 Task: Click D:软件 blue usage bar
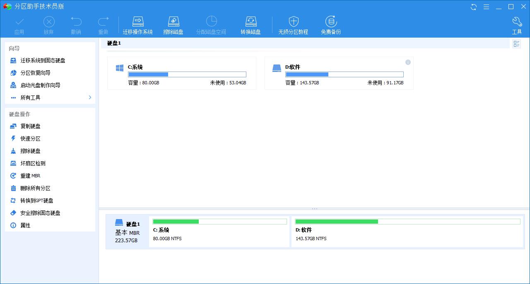point(344,74)
